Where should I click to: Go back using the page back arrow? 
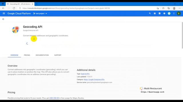[x=3, y=19]
